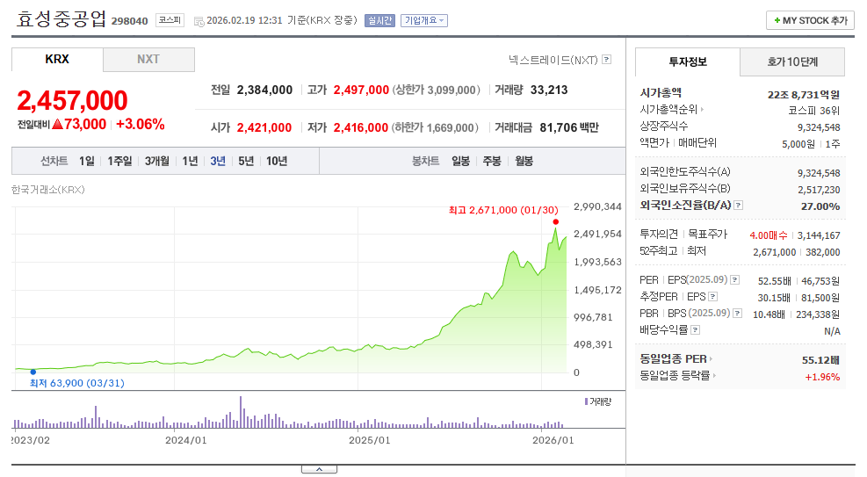Click the help icon next to 넥스트레이드(NXT)
867x477 pixels.
(x=607, y=59)
